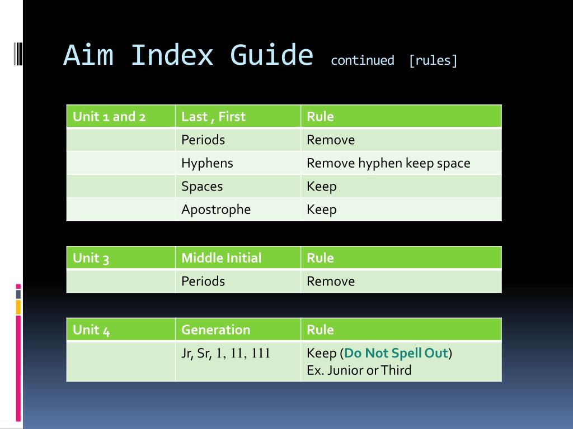Click 'Rule' header in the Unit 4 table
573x429 pixels.
[401, 330]
